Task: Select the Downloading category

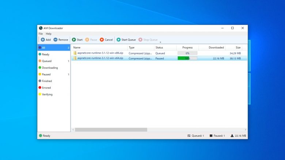Action: tap(54, 68)
